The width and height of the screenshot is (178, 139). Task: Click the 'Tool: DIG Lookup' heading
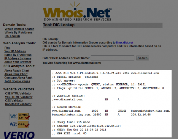(x=59, y=25)
